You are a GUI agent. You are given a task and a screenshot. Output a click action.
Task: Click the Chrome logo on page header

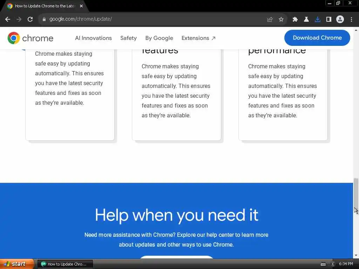(x=30, y=38)
